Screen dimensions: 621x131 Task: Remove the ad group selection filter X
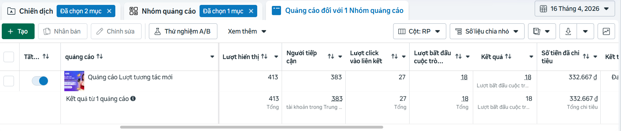coord(251,11)
